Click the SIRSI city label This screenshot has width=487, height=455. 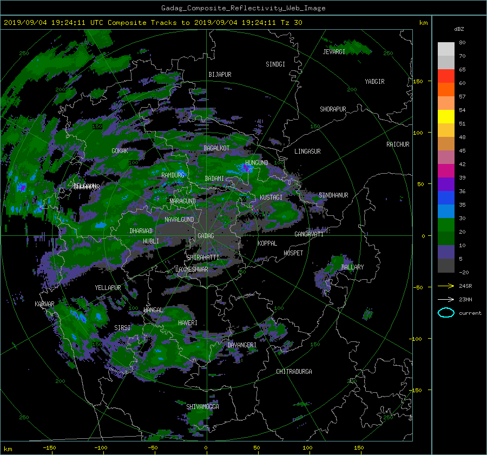point(122,328)
